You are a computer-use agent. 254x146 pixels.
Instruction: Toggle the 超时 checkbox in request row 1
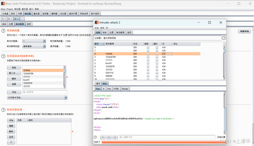157,51
